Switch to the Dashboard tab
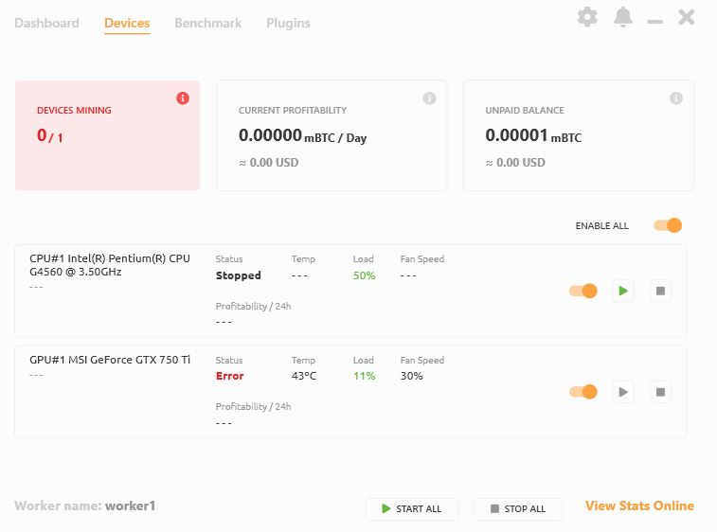Viewport: 717px width, 532px height. [x=46, y=23]
